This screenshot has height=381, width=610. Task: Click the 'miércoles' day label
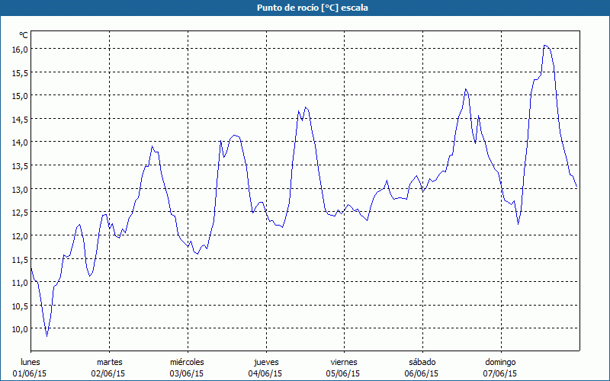tap(187, 362)
